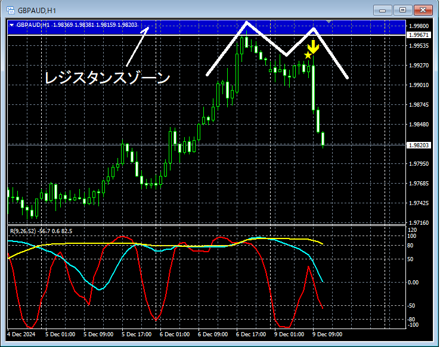This screenshot has height=347, width=440.
Task: Click the 1.98745 price scale value
Action: [x=419, y=104]
